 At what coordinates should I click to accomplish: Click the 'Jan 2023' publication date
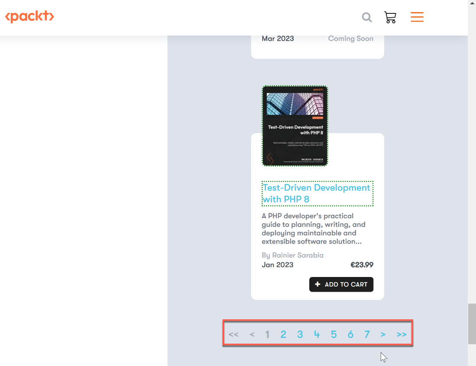[x=278, y=265]
